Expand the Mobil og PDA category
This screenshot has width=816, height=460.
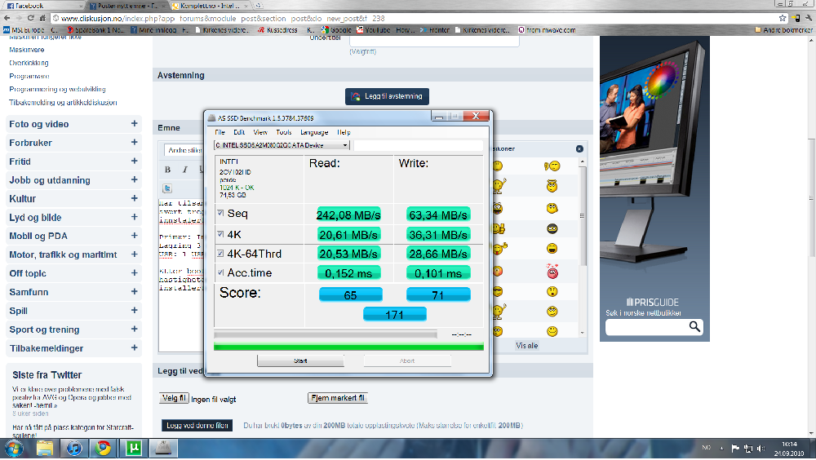point(135,235)
